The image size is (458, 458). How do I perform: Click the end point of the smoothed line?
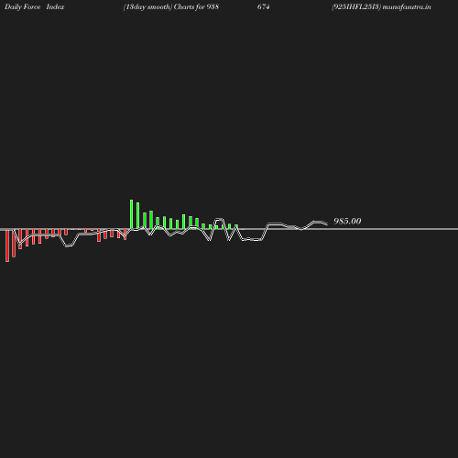pos(327,224)
